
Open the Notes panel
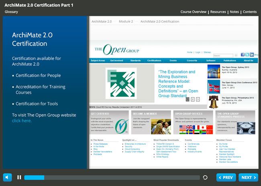[x=234, y=12]
